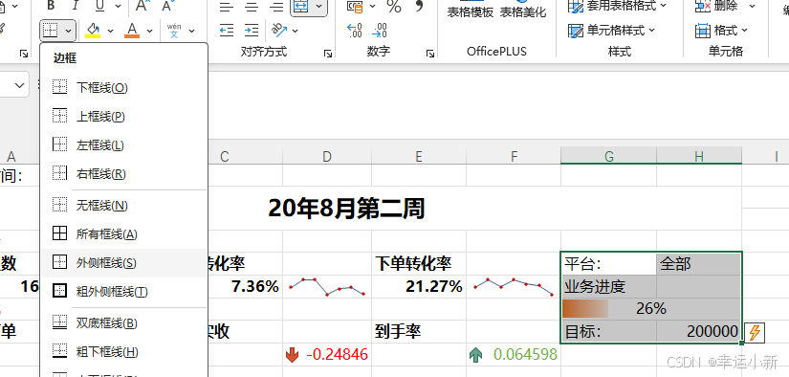Image resolution: width=789 pixels, height=377 pixels.
Task: Align text left
Action: [x=227, y=6]
